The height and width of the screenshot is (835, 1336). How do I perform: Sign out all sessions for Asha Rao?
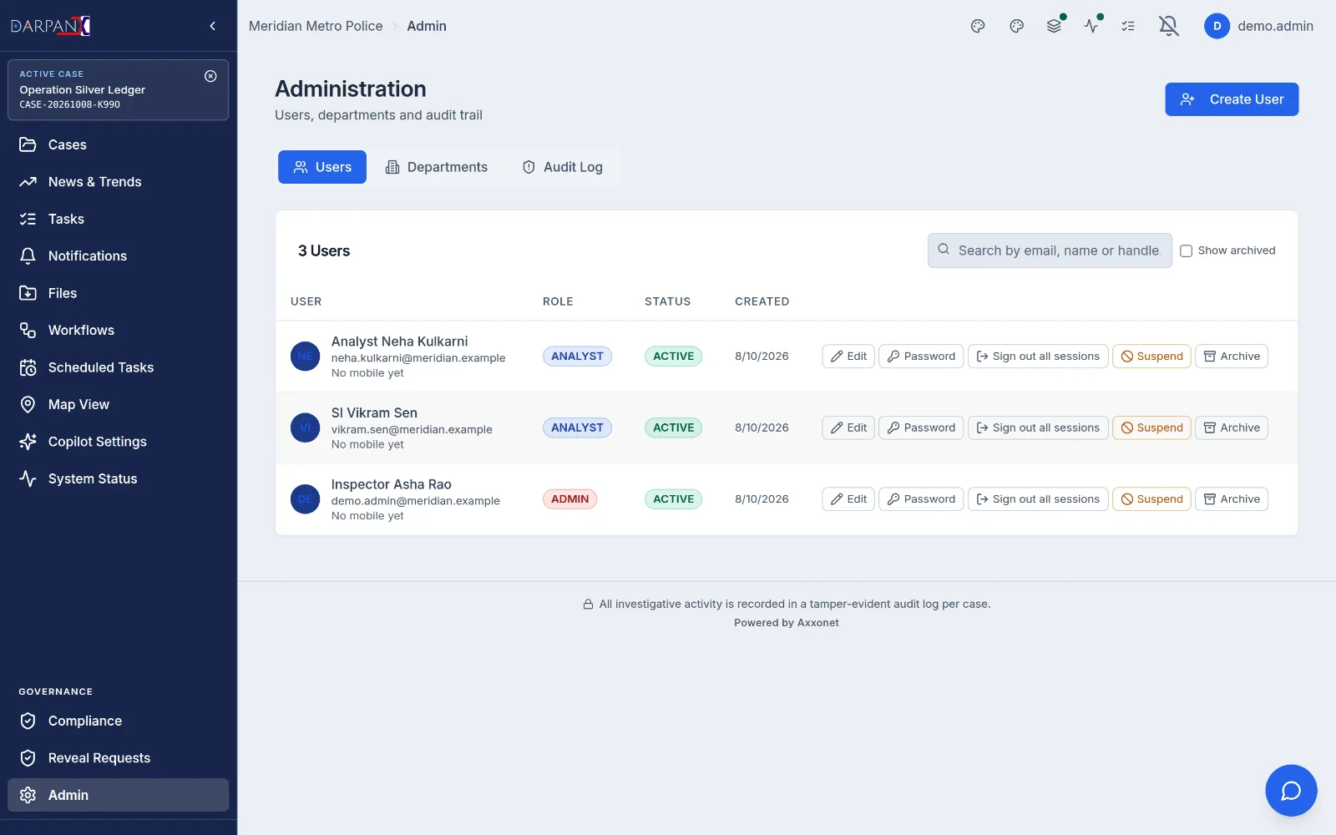[x=1038, y=499]
